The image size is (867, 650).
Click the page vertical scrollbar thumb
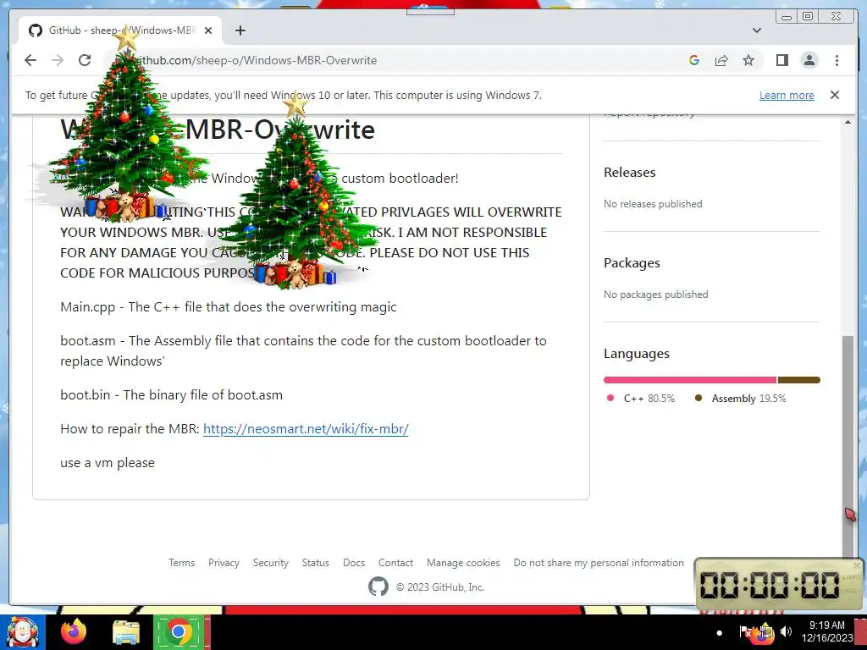(848, 445)
